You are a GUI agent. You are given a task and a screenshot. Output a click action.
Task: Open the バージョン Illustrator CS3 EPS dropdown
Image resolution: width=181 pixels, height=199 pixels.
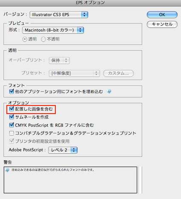tap(59, 15)
